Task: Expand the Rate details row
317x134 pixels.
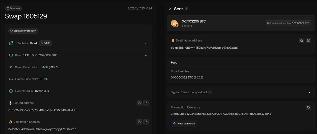Action: pos(146,55)
